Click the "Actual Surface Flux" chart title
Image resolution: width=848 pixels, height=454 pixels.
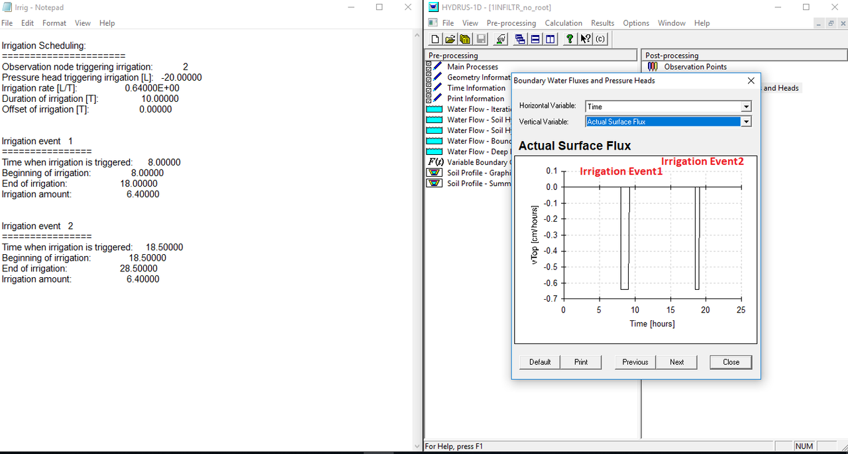coord(574,146)
